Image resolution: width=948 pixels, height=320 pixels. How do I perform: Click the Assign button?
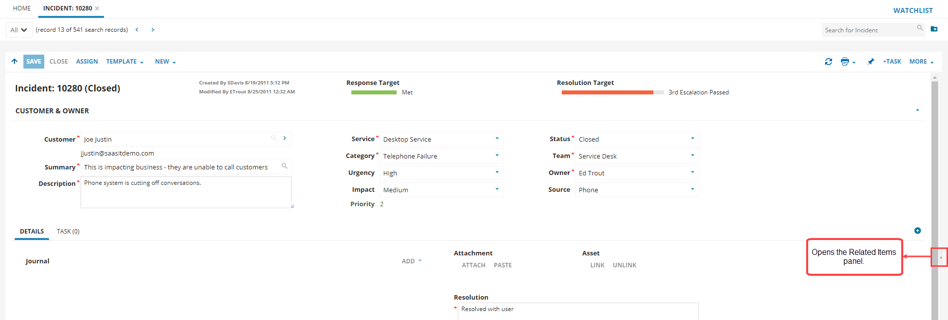point(87,62)
